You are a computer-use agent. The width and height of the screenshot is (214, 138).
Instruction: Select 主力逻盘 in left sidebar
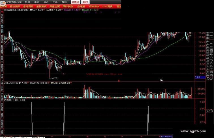(x=2, y=107)
